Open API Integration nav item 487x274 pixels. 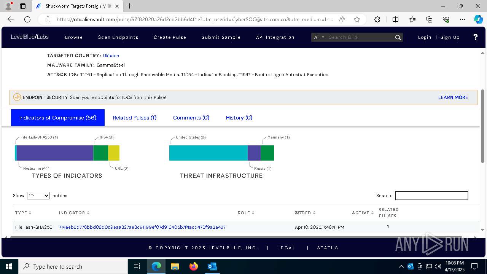point(275,37)
